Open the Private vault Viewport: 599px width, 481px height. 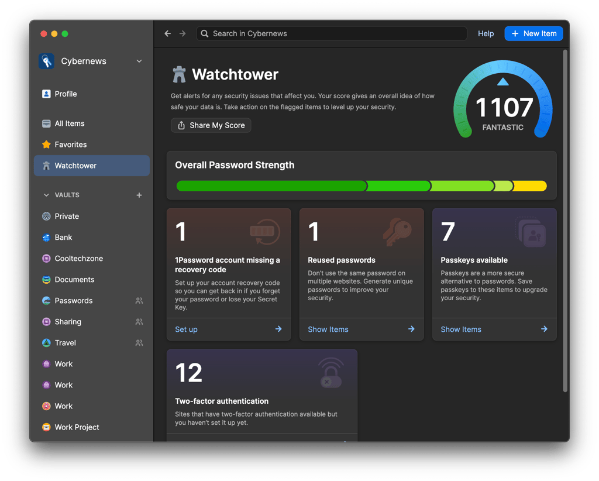92,217
